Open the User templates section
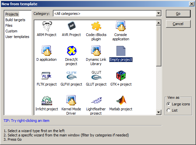196x145 pixels. (17, 37)
